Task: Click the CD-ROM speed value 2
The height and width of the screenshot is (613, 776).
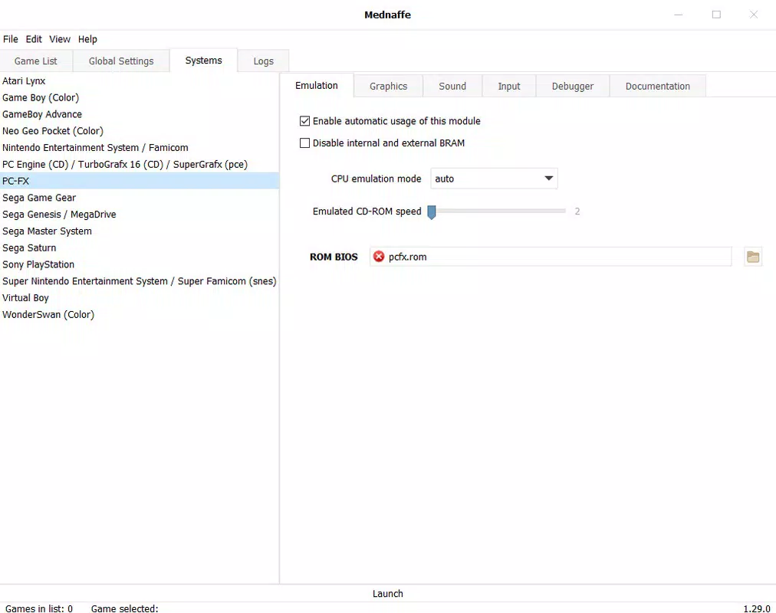Action: click(x=577, y=211)
